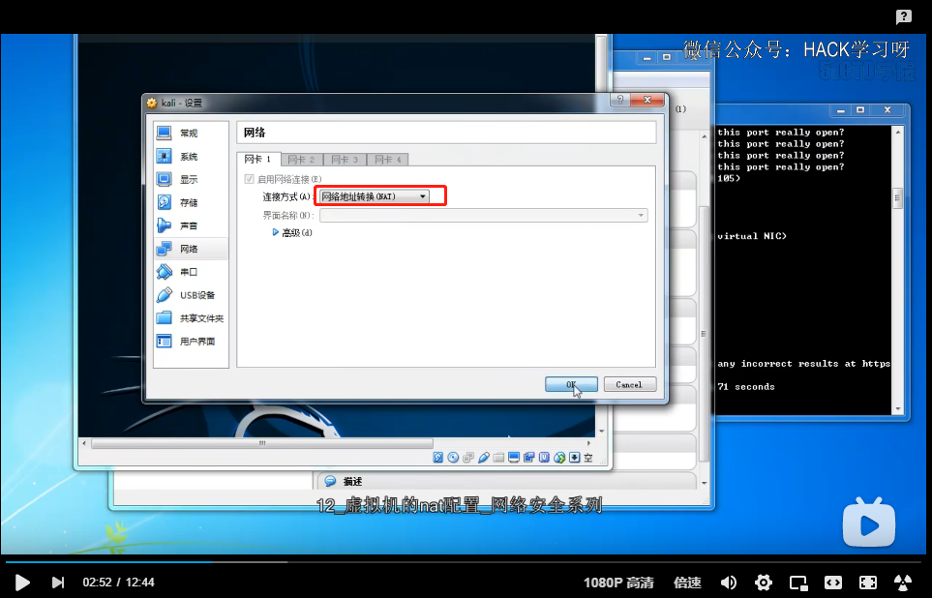Click USB pen icon in VM status bar

click(x=483, y=457)
